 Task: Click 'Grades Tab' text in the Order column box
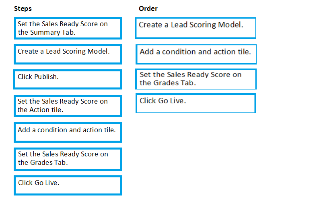(175, 83)
